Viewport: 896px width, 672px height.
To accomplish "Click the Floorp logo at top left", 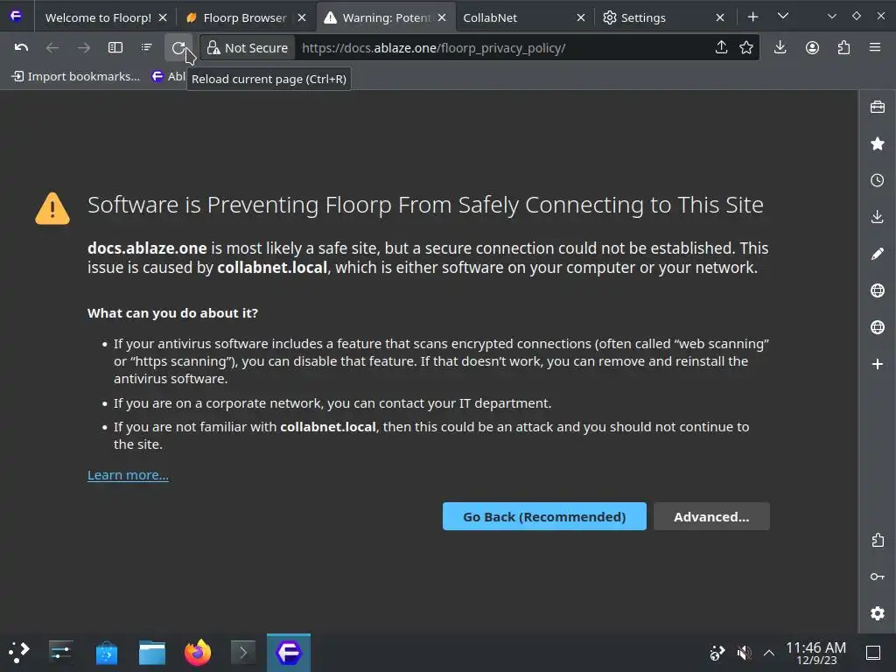I will click(x=16, y=16).
